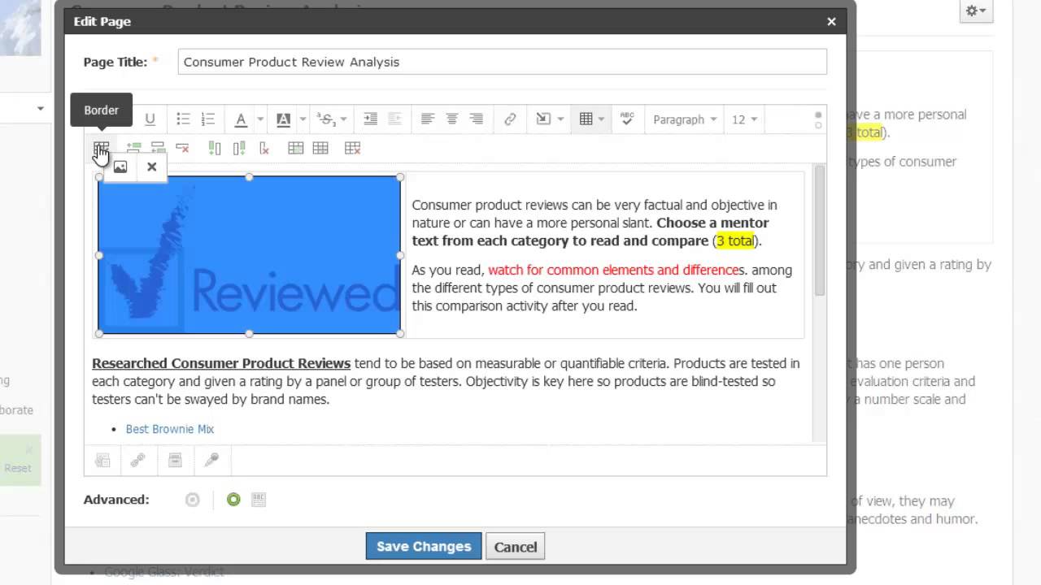Toggle the Advanced ABC source view icon
This screenshot has height=585, width=1041.
click(x=259, y=500)
